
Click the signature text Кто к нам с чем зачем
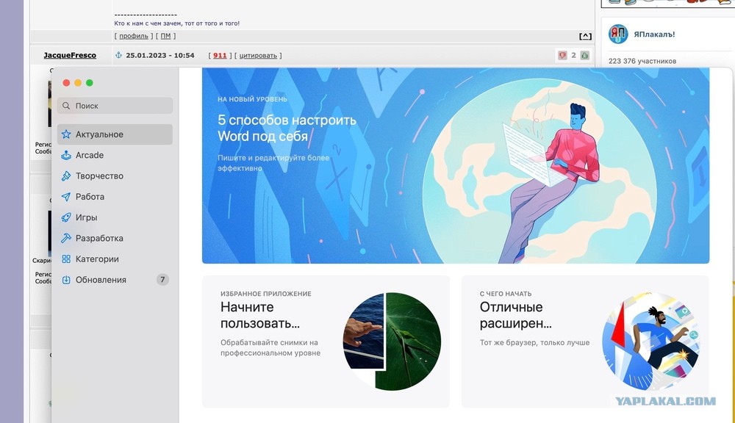[x=176, y=23]
